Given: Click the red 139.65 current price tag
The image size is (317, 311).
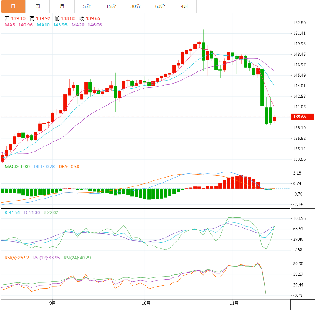Looking at the screenshot, I should coord(302,117).
